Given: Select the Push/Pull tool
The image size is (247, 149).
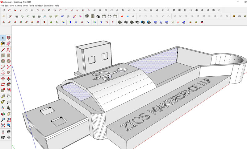Looking at the screenshot, I should coord(9,79).
